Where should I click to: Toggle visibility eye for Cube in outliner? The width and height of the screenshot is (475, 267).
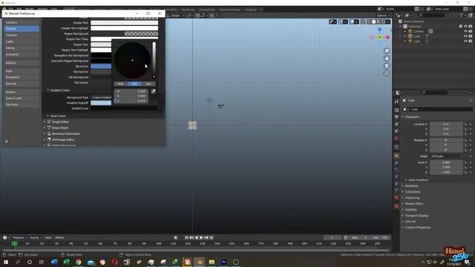coord(465,36)
